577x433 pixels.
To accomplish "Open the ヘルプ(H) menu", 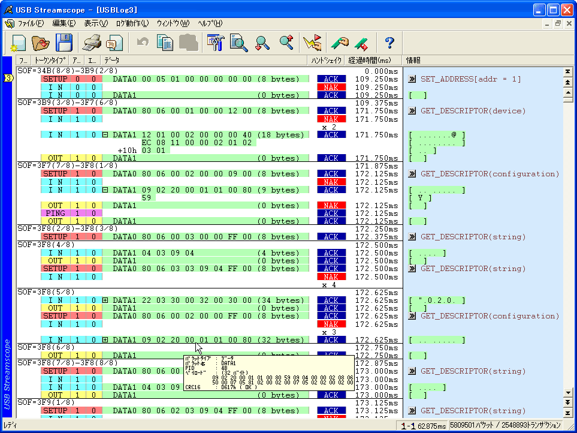I will 210,23.
